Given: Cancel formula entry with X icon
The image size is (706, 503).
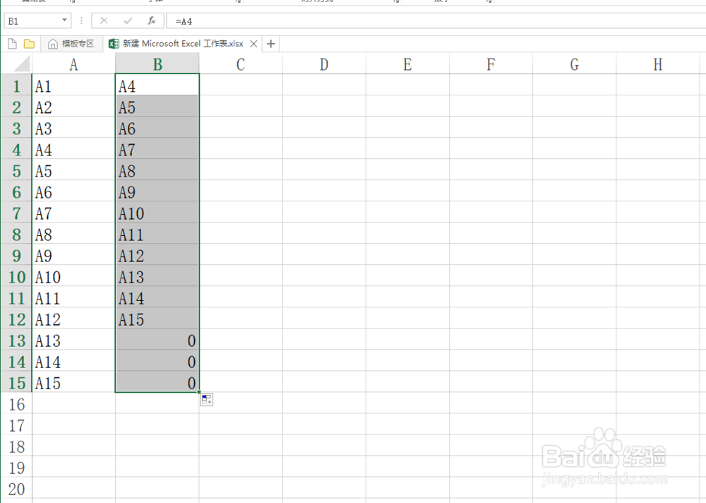Looking at the screenshot, I should click(x=104, y=20).
